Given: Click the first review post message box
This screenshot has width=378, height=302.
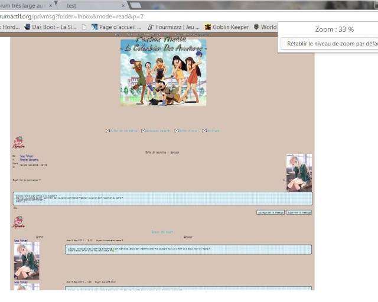Looking at the screenshot, I should point(188,250).
